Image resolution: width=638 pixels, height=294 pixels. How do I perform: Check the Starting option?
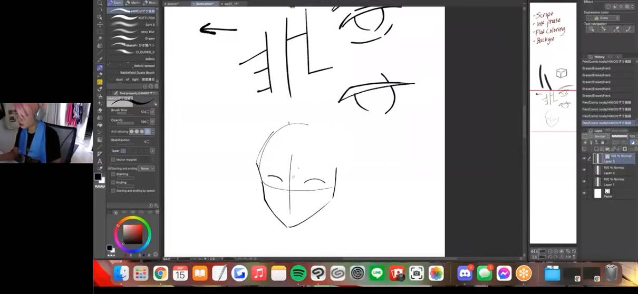[x=113, y=174]
